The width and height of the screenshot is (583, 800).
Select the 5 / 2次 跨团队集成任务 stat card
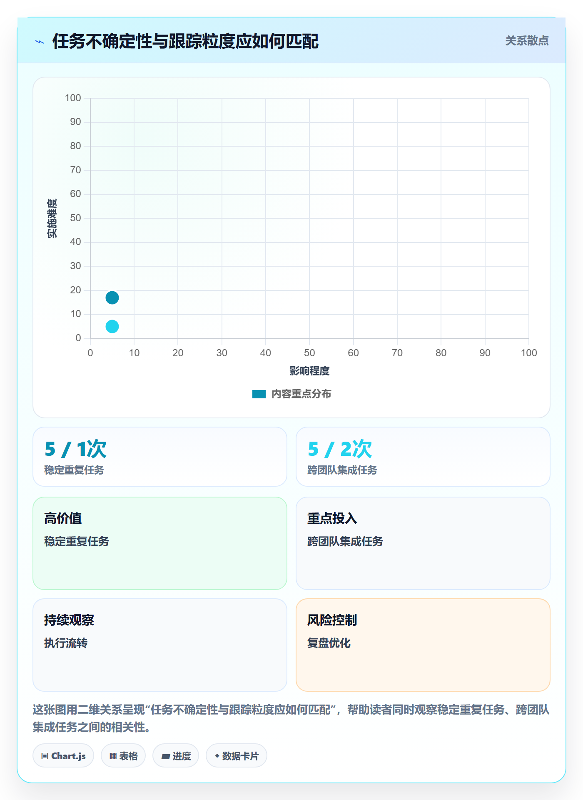(x=423, y=457)
